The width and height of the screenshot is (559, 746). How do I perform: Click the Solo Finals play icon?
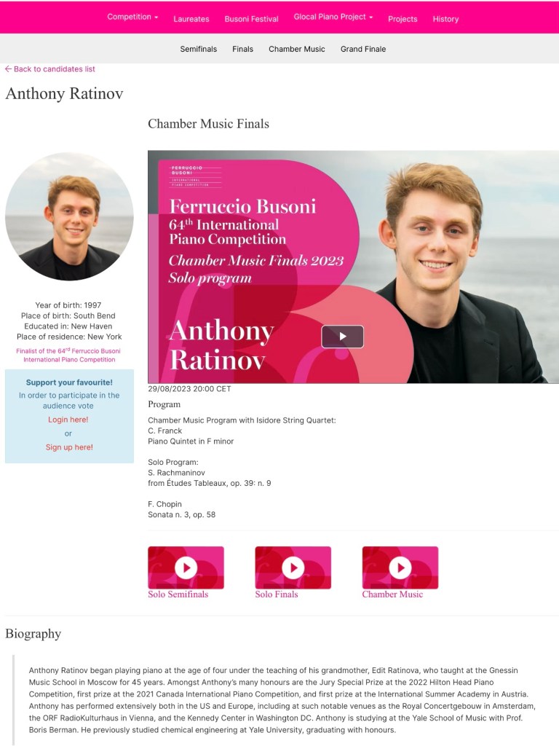tap(293, 568)
